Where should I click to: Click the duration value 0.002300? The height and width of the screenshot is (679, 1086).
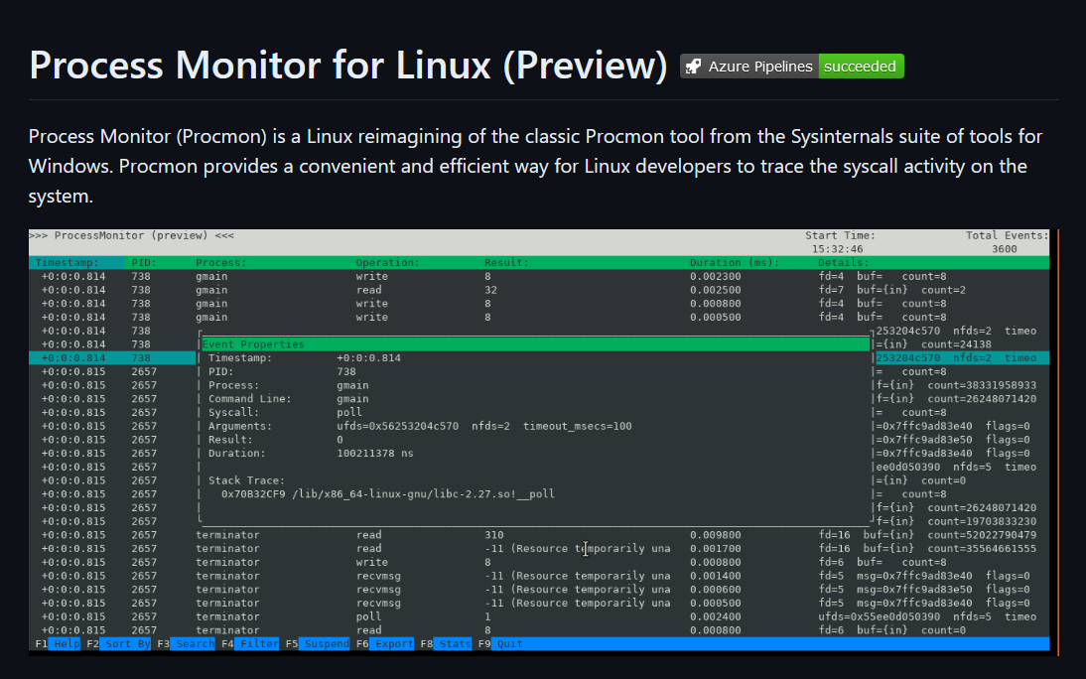pos(715,276)
